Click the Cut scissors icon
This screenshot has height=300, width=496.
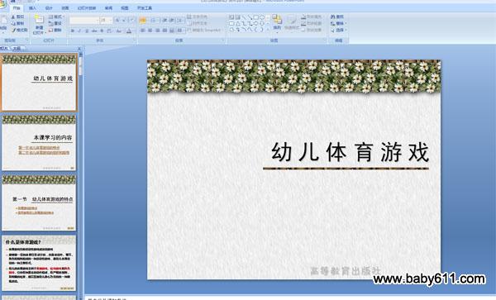tap(13, 17)
